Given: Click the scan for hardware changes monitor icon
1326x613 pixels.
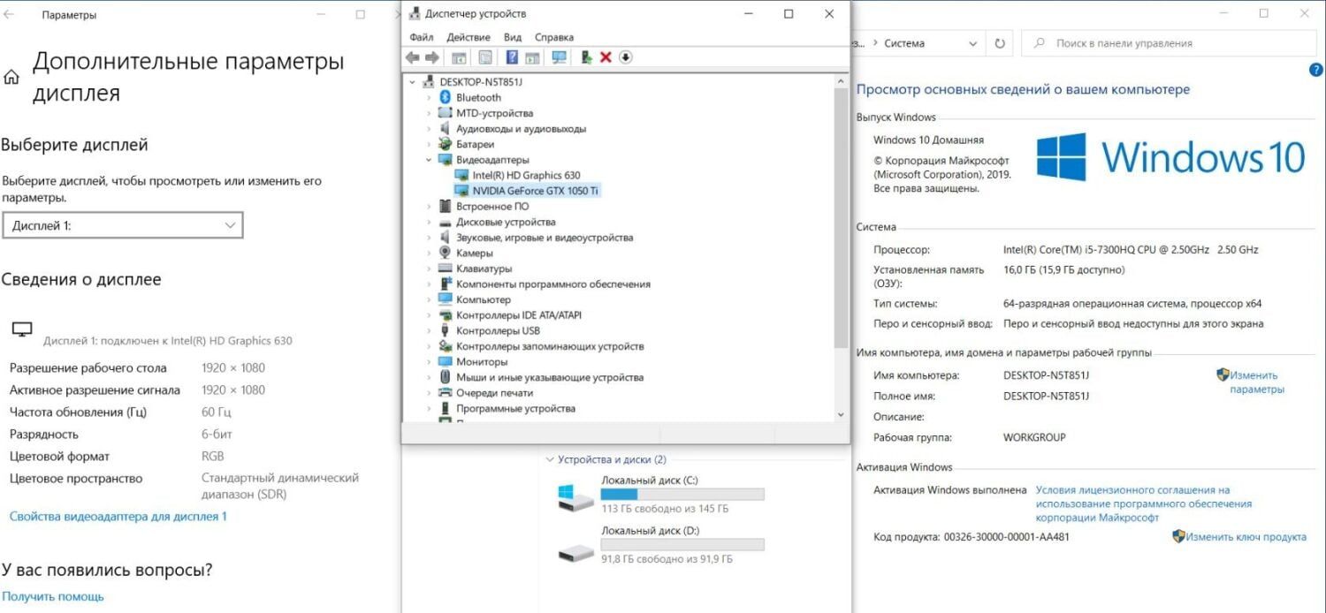Looking at the screenshot, I should pos(559,57).
